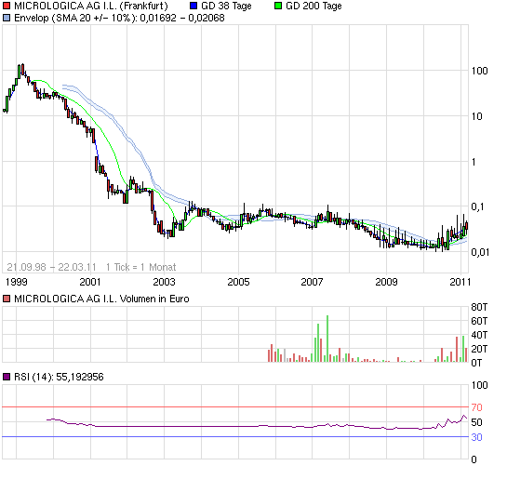Click the price axis value 0,1
The height and width of the screenshot is (479, 507).
(478, 206)
